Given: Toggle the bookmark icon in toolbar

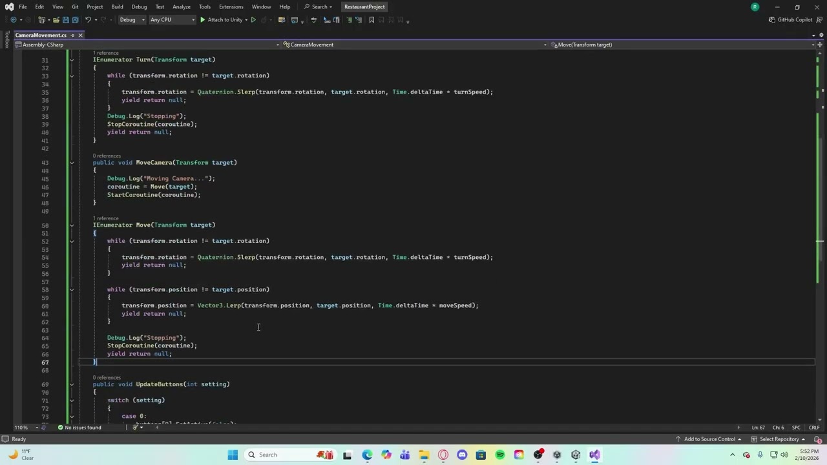Looking at the screenshot, I should coord(372,20).
